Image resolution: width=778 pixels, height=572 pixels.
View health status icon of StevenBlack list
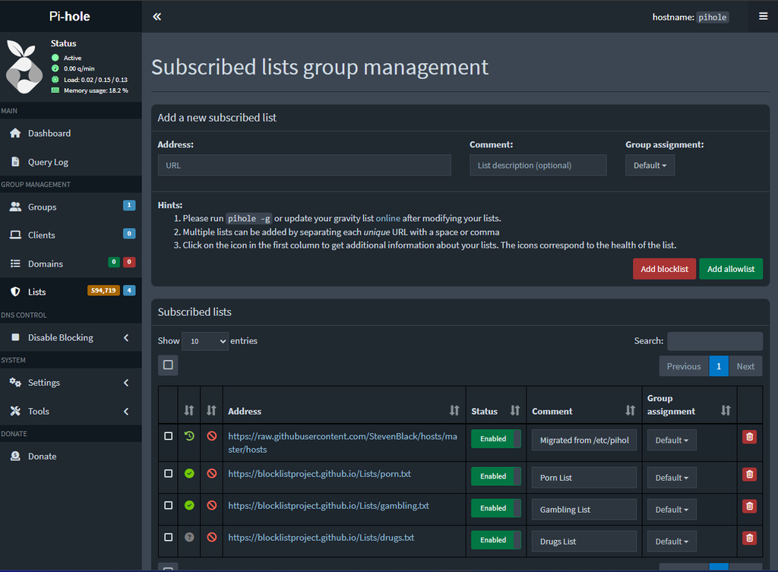[x=189, y=436]
